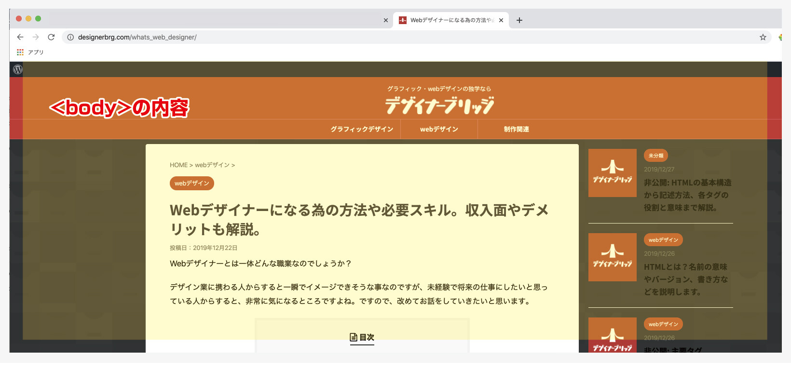Close the first blank browser tab
This screenshot has width=791, height=369.
click(386, 20)
